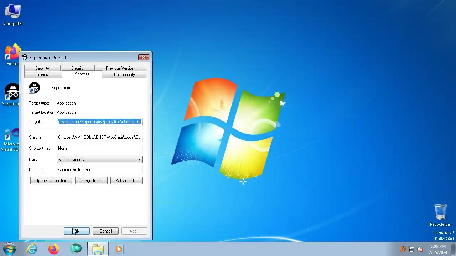Select the Microsoft Visual Studio desktop shortcut

[10, 140]
